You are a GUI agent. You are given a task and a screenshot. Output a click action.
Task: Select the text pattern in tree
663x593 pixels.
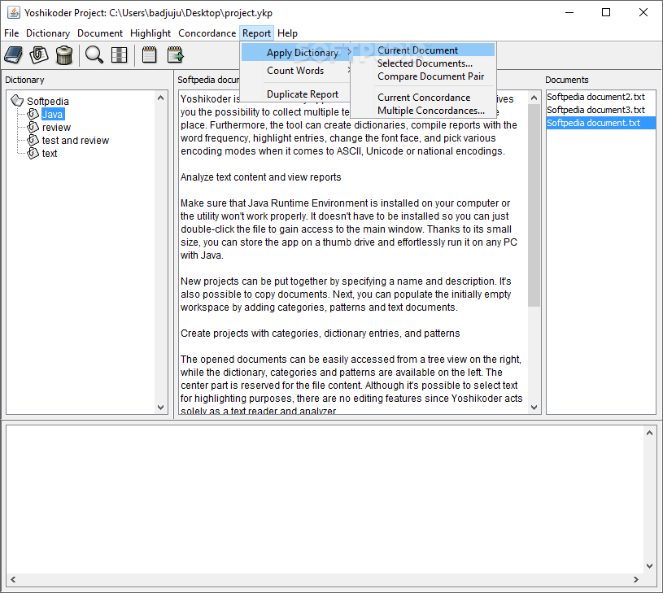50,154
